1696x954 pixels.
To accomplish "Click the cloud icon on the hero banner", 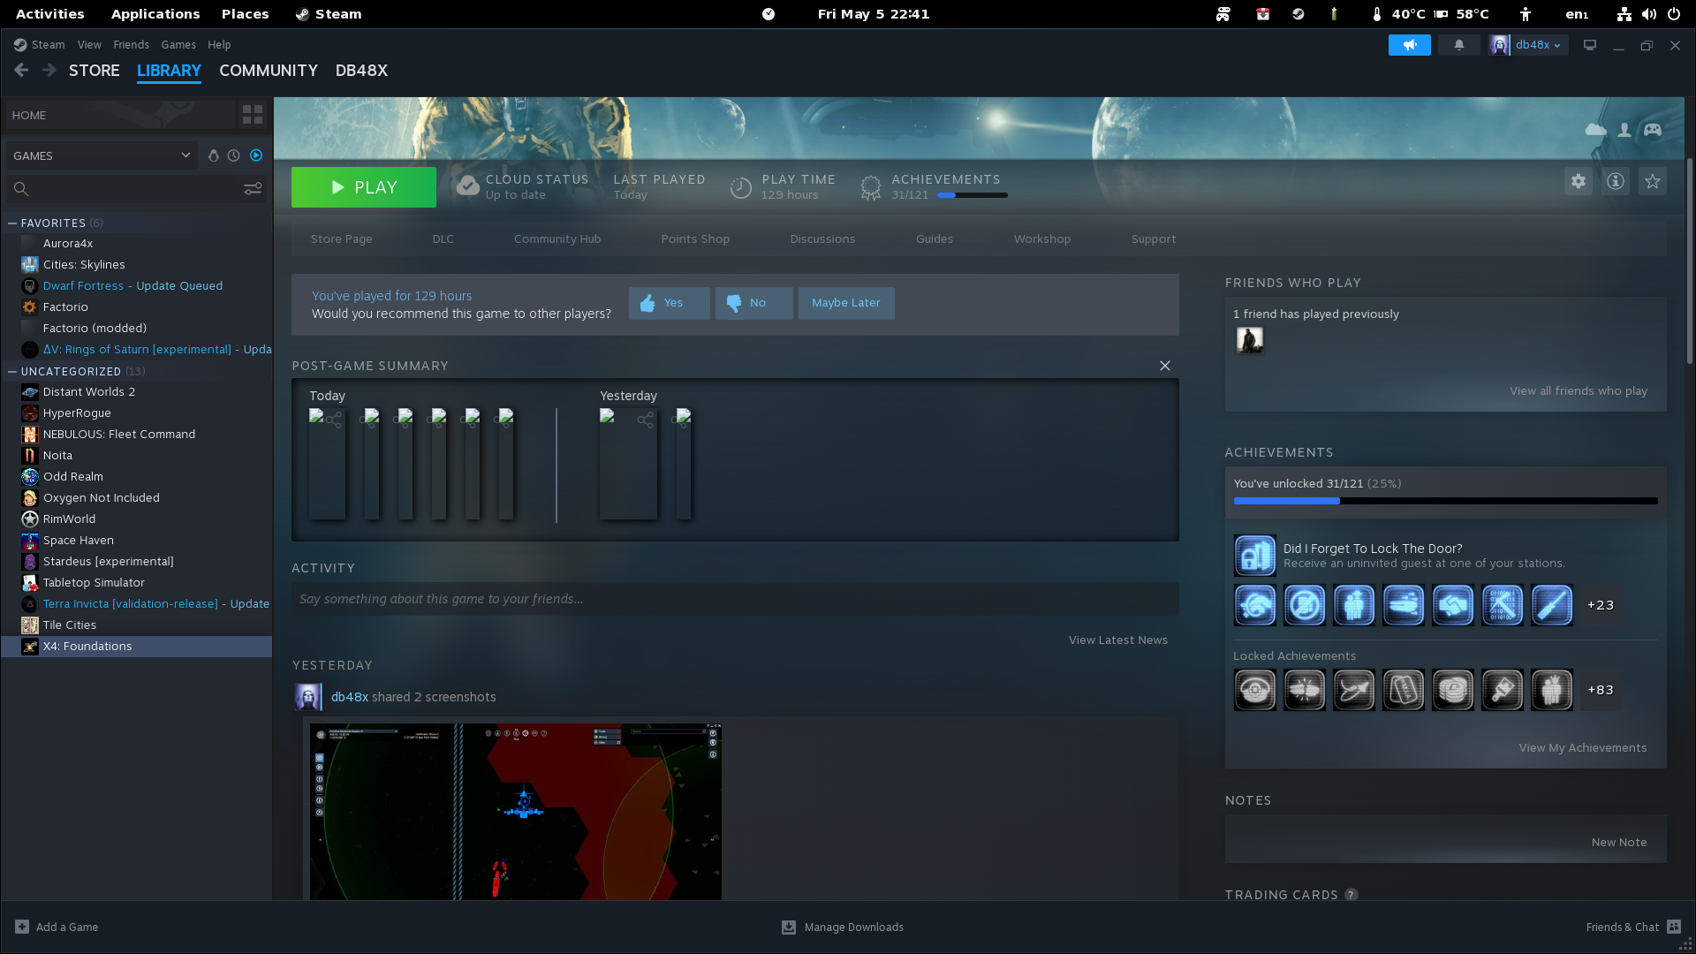I will pos(1596,130).
